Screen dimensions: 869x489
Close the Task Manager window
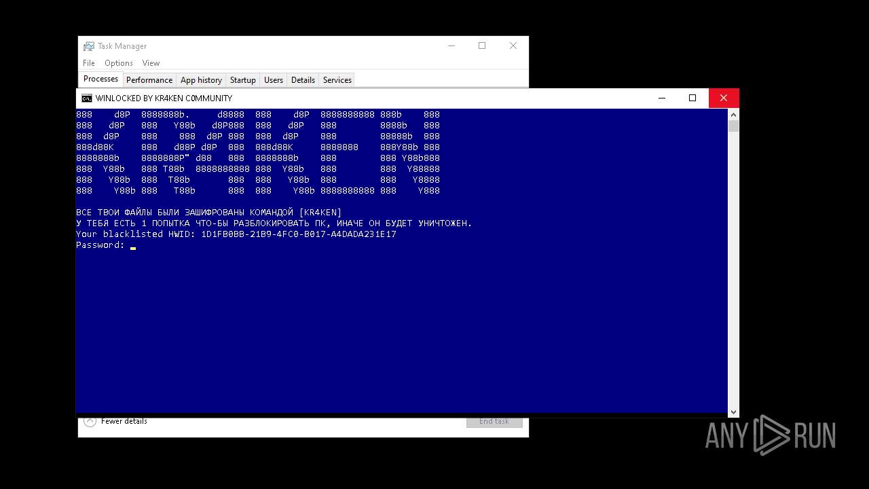[x=513, y=46]
